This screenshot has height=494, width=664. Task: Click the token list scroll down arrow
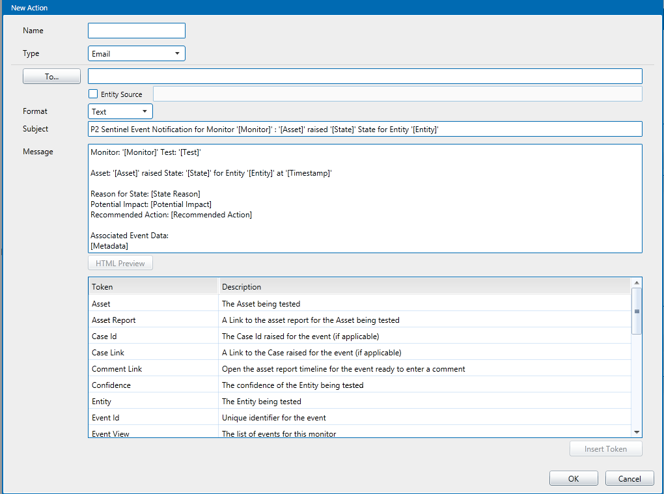[x=637, y=432]
